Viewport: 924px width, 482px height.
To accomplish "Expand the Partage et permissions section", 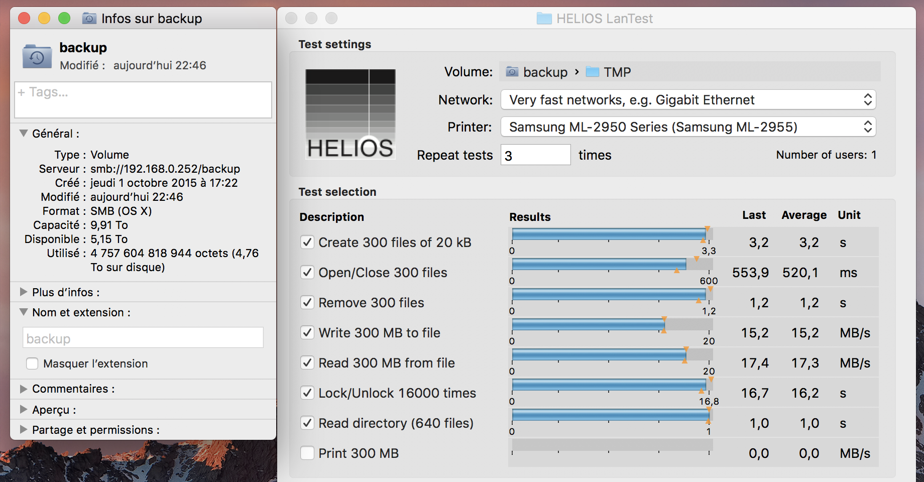I will tap(23, 429).
